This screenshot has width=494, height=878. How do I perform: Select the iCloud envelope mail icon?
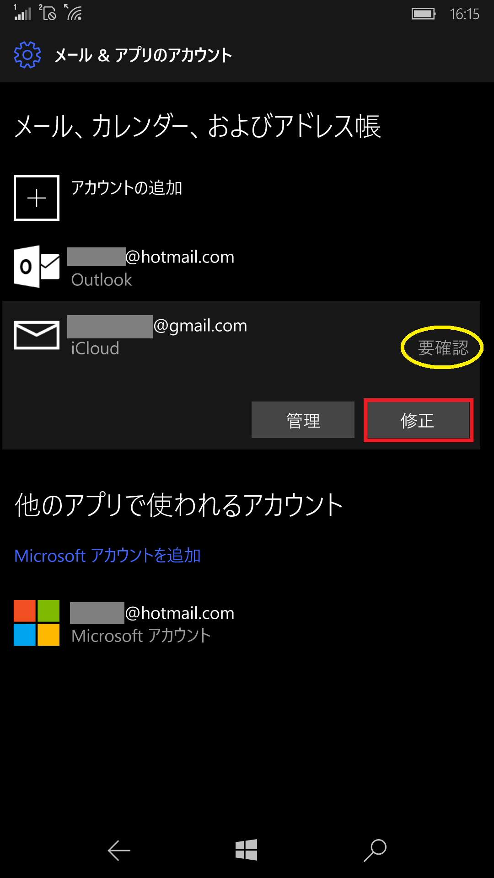tap(37, 335)
